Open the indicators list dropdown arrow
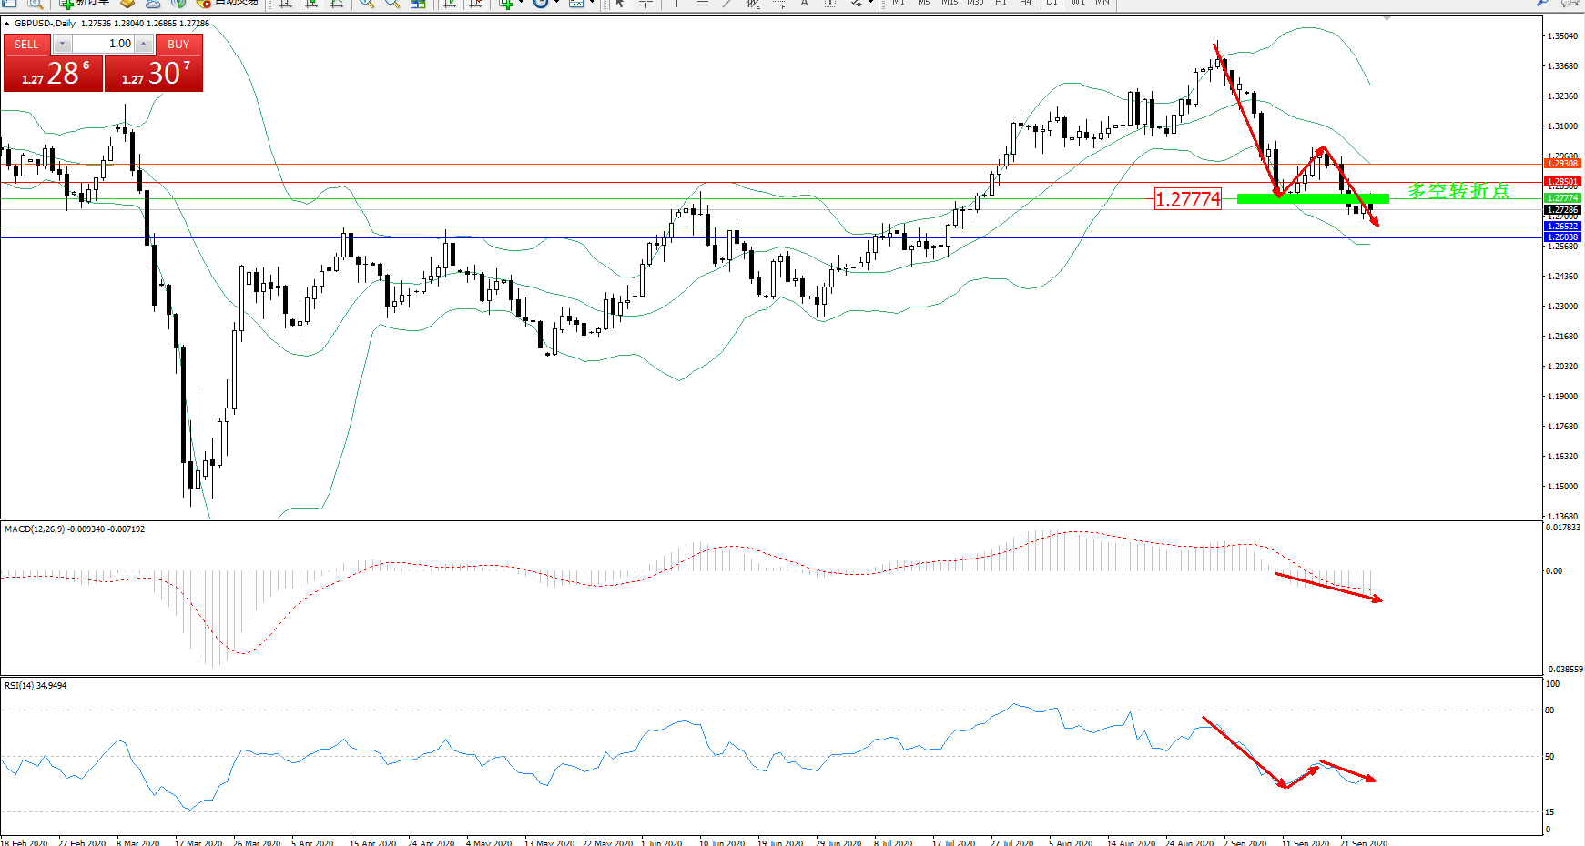Screen dimensions: 1585x846 (521, 4)
